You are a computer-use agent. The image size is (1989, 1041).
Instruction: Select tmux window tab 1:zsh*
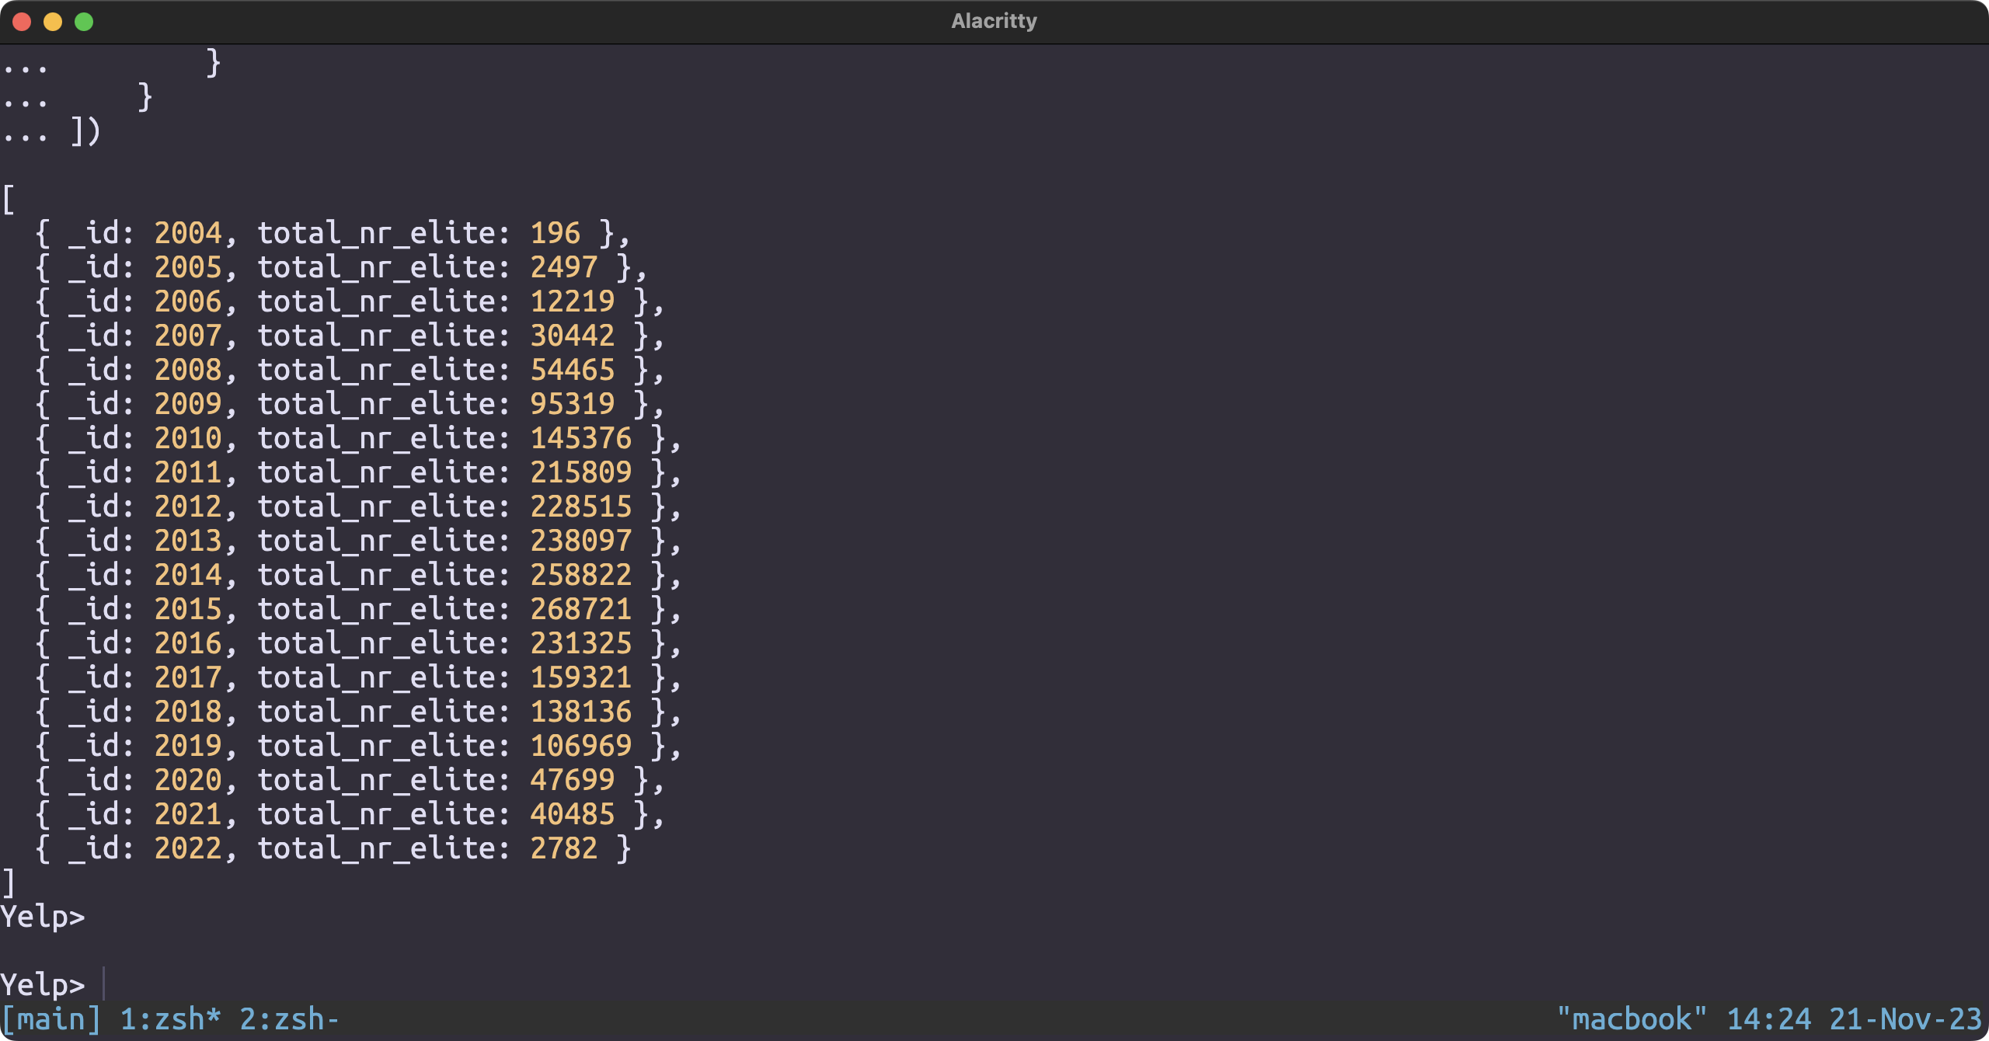click(x=170, y=1019)
